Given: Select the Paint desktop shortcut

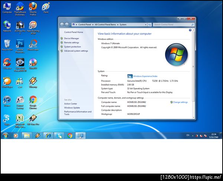Looking at the screenshot, I should [46, 8].
